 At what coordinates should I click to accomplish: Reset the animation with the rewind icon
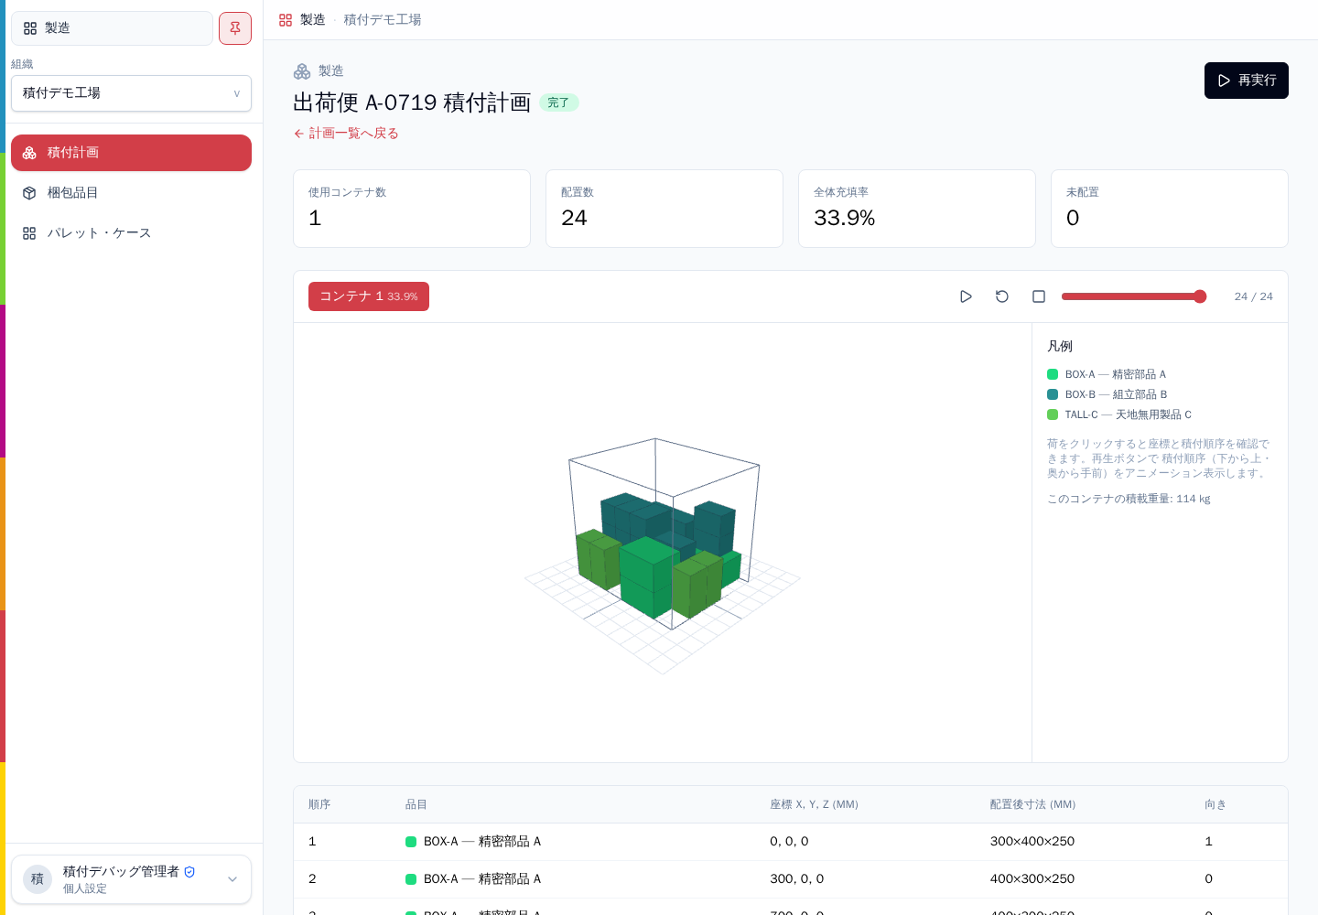click(x=1002, y=296)
